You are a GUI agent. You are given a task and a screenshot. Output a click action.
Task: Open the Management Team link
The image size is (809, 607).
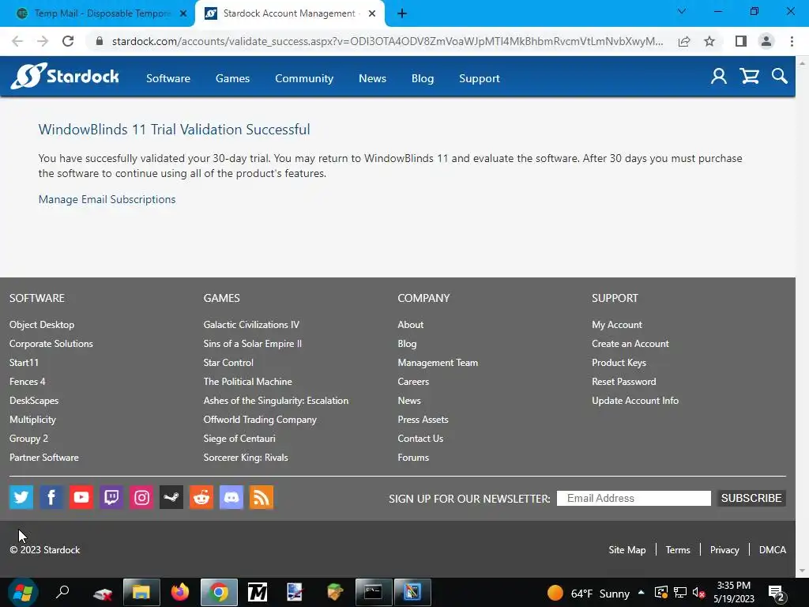(438, 363)
